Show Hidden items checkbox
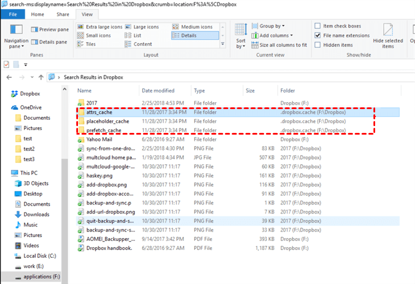The width and height of the screenshot is (415, 284). click(318, 45)
